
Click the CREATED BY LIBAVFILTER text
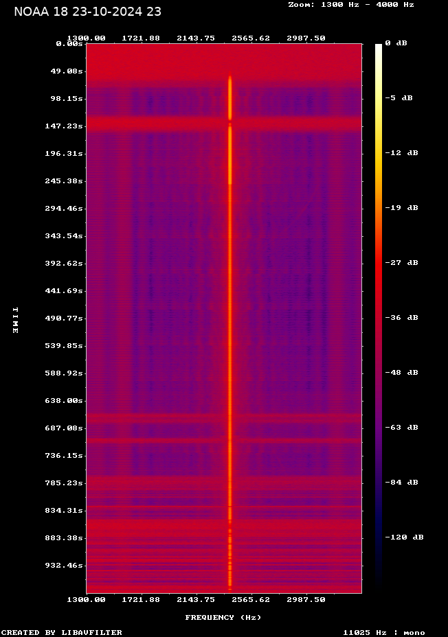pos(61,633)
